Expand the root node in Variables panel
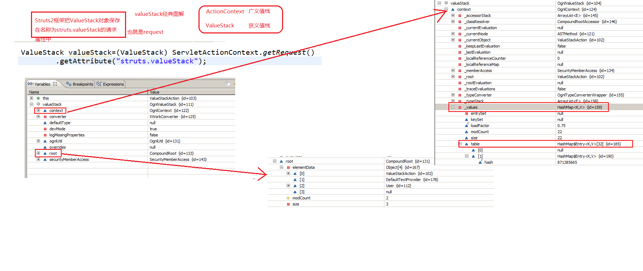Viewport: 643px width, 271px height. pos(38,153)
